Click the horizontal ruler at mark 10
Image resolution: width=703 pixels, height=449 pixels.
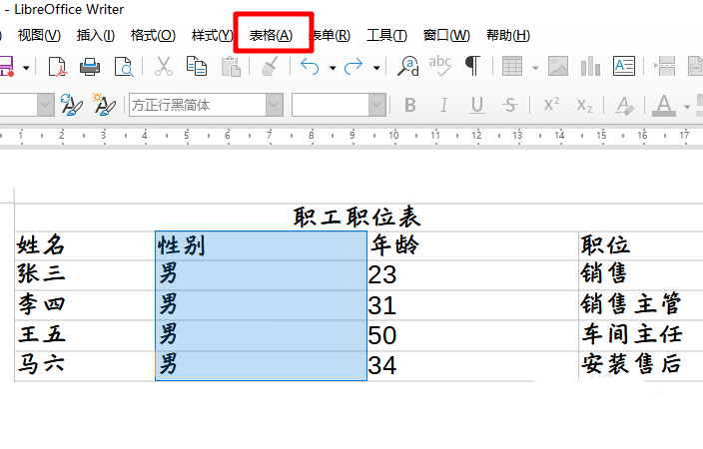[x=393, y=135]
